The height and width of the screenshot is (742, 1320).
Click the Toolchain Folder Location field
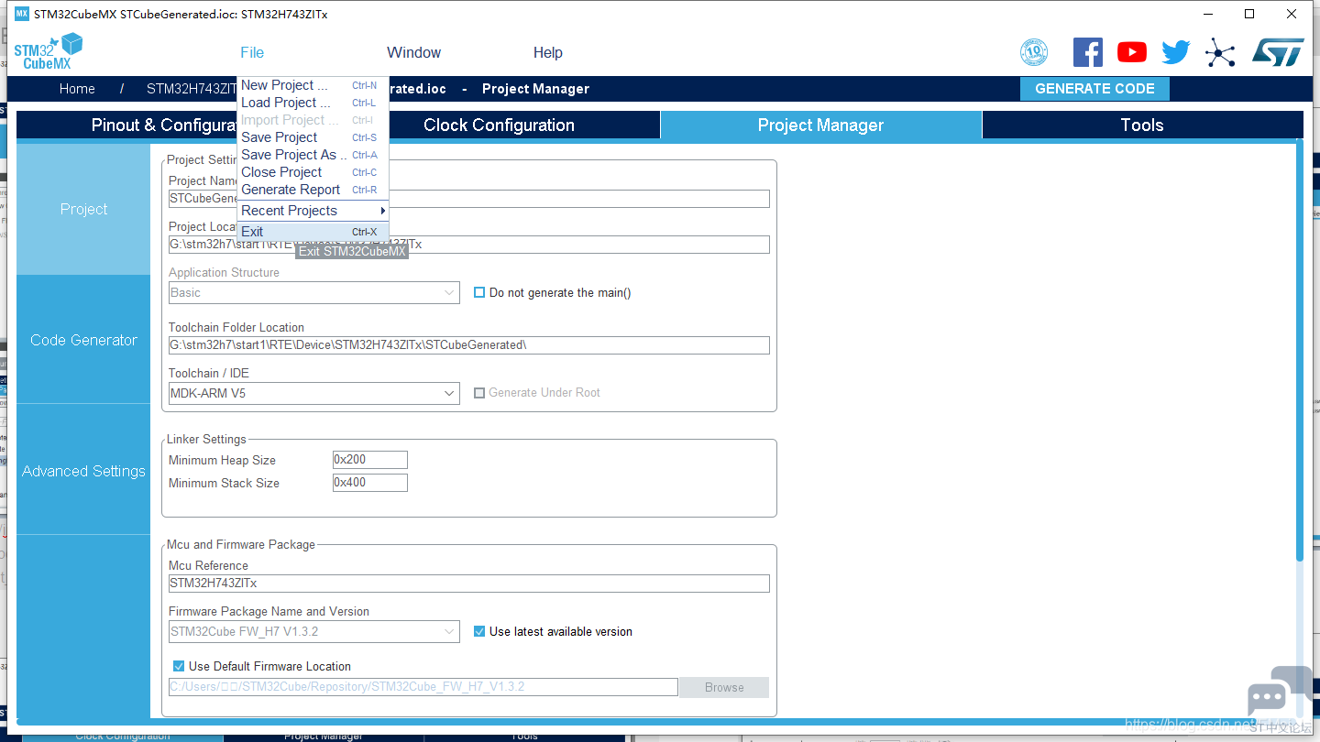tap(469, 345)
